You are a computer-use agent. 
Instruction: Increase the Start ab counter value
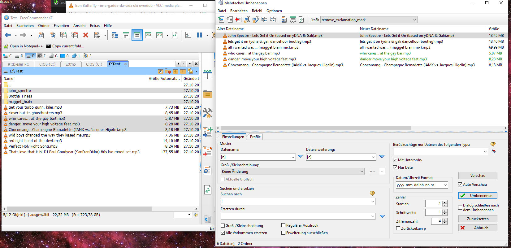pyautogui.click(x=445, y=202)
